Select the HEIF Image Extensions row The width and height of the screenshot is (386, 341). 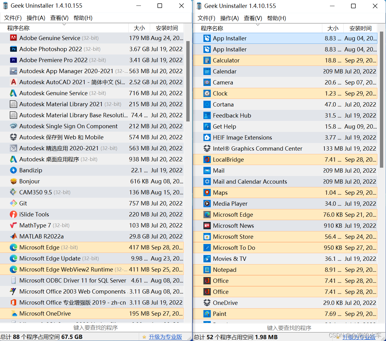coord(286,137)
